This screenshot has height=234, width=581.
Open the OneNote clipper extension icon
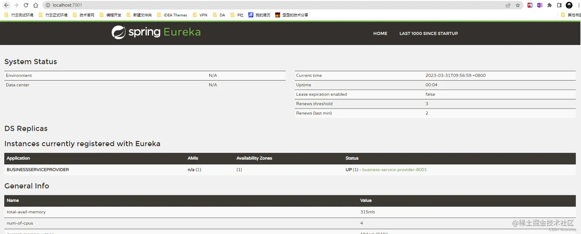(x=540, y=5)
